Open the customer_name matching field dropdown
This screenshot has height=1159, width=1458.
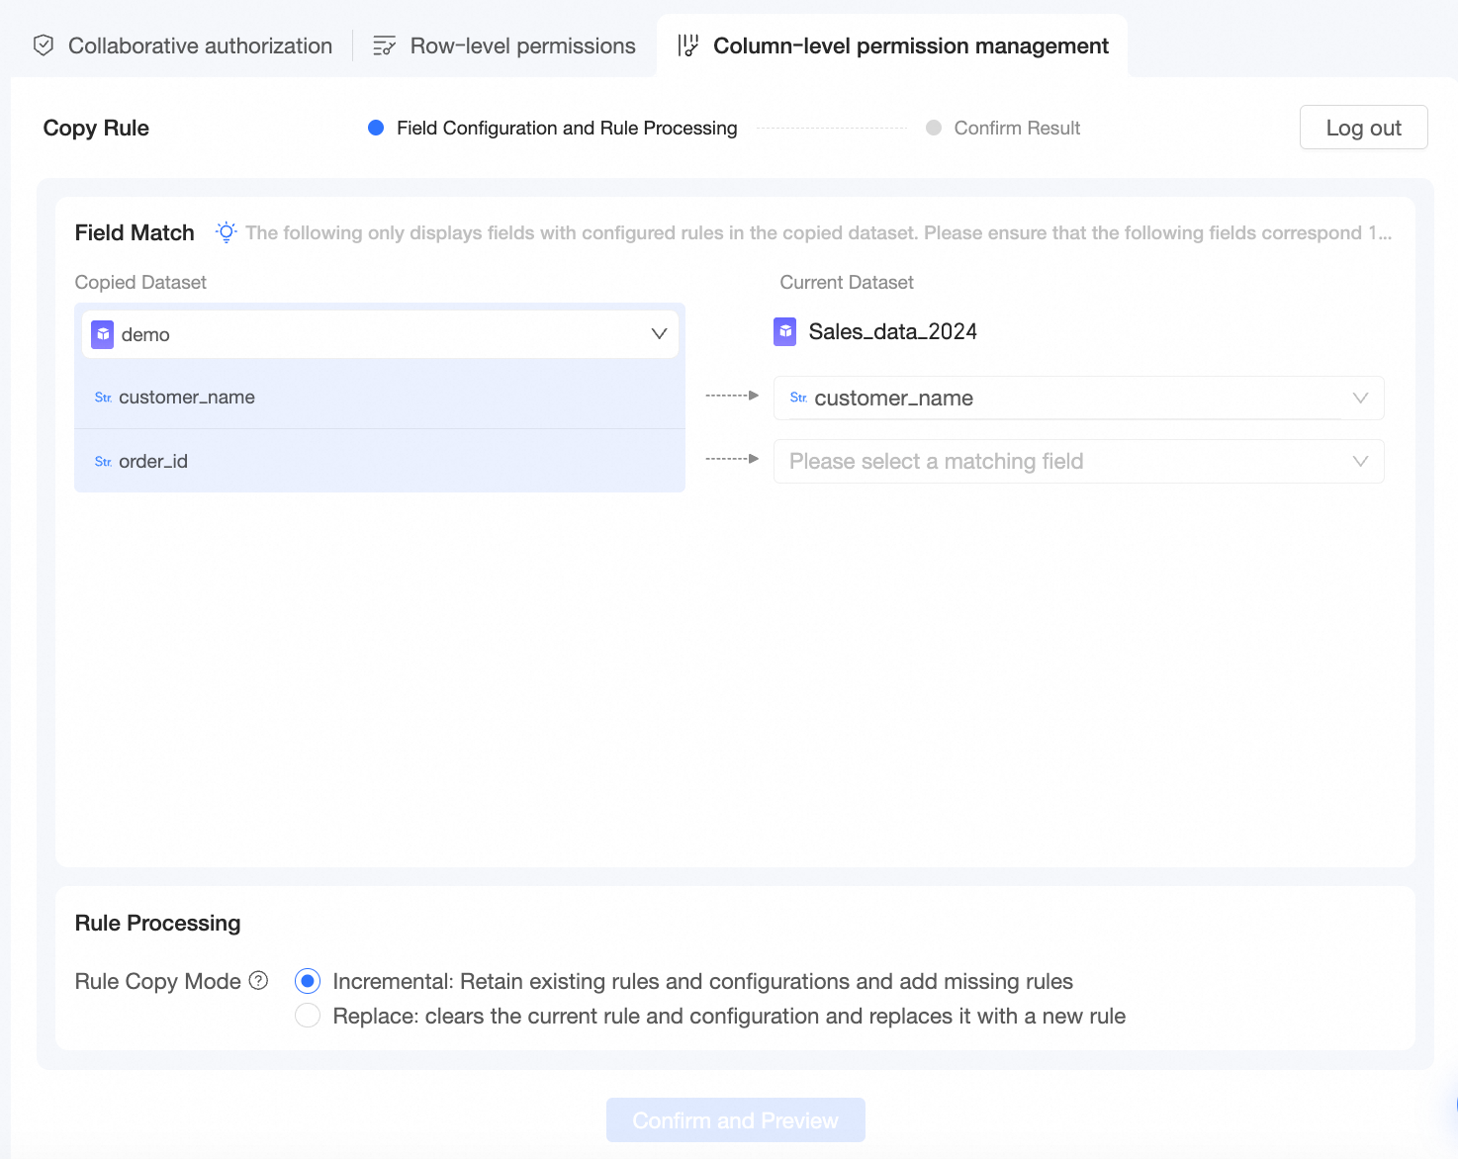coord(1078,398)
